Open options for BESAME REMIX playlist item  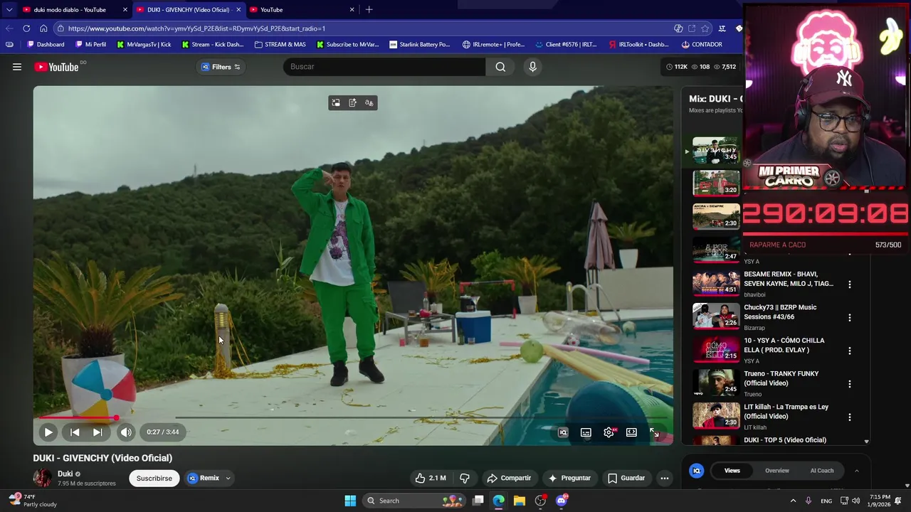(x=849, y=284)
